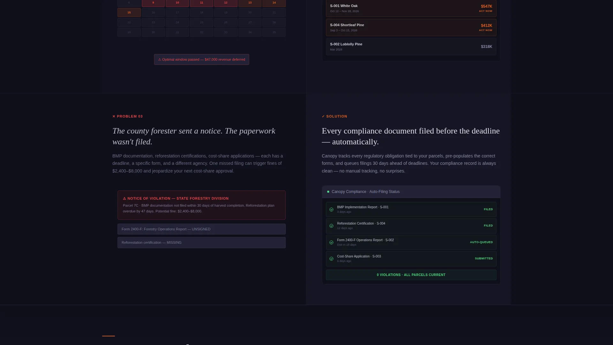The height and width of the screenshot is (345, 613).
Task: Select calendar day 31
Action: click(177, 32)
